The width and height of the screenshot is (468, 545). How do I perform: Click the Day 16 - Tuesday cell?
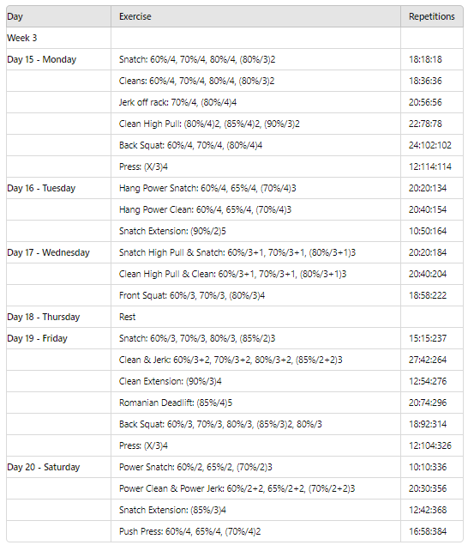(x=58, y=188)
